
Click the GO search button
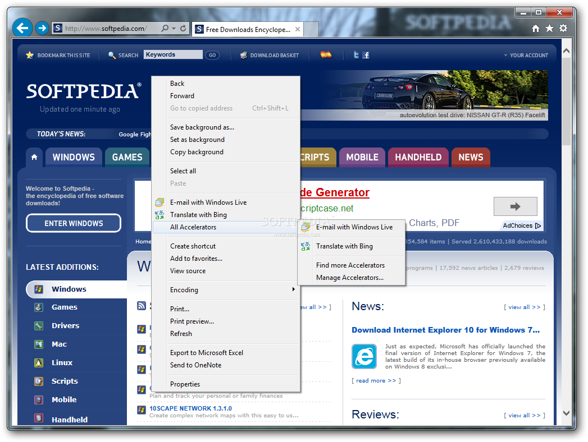212,55
